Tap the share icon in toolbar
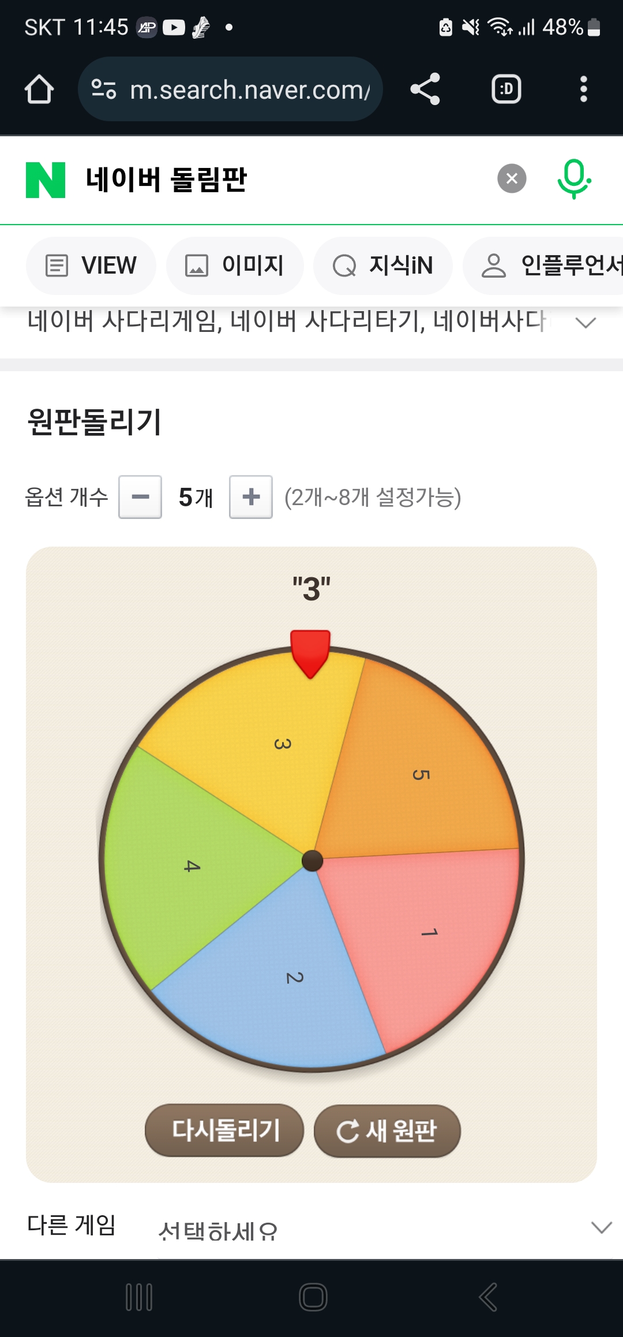623x1337 pixels. point(425,89)
